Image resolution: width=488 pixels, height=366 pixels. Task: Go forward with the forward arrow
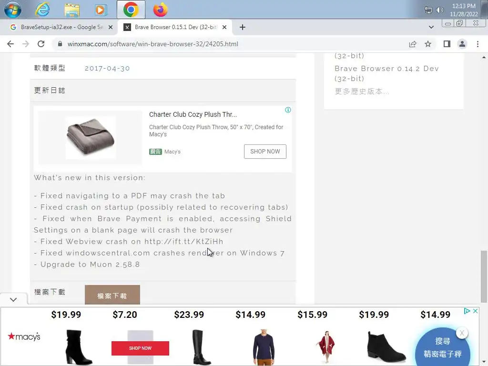click(26, 44)
